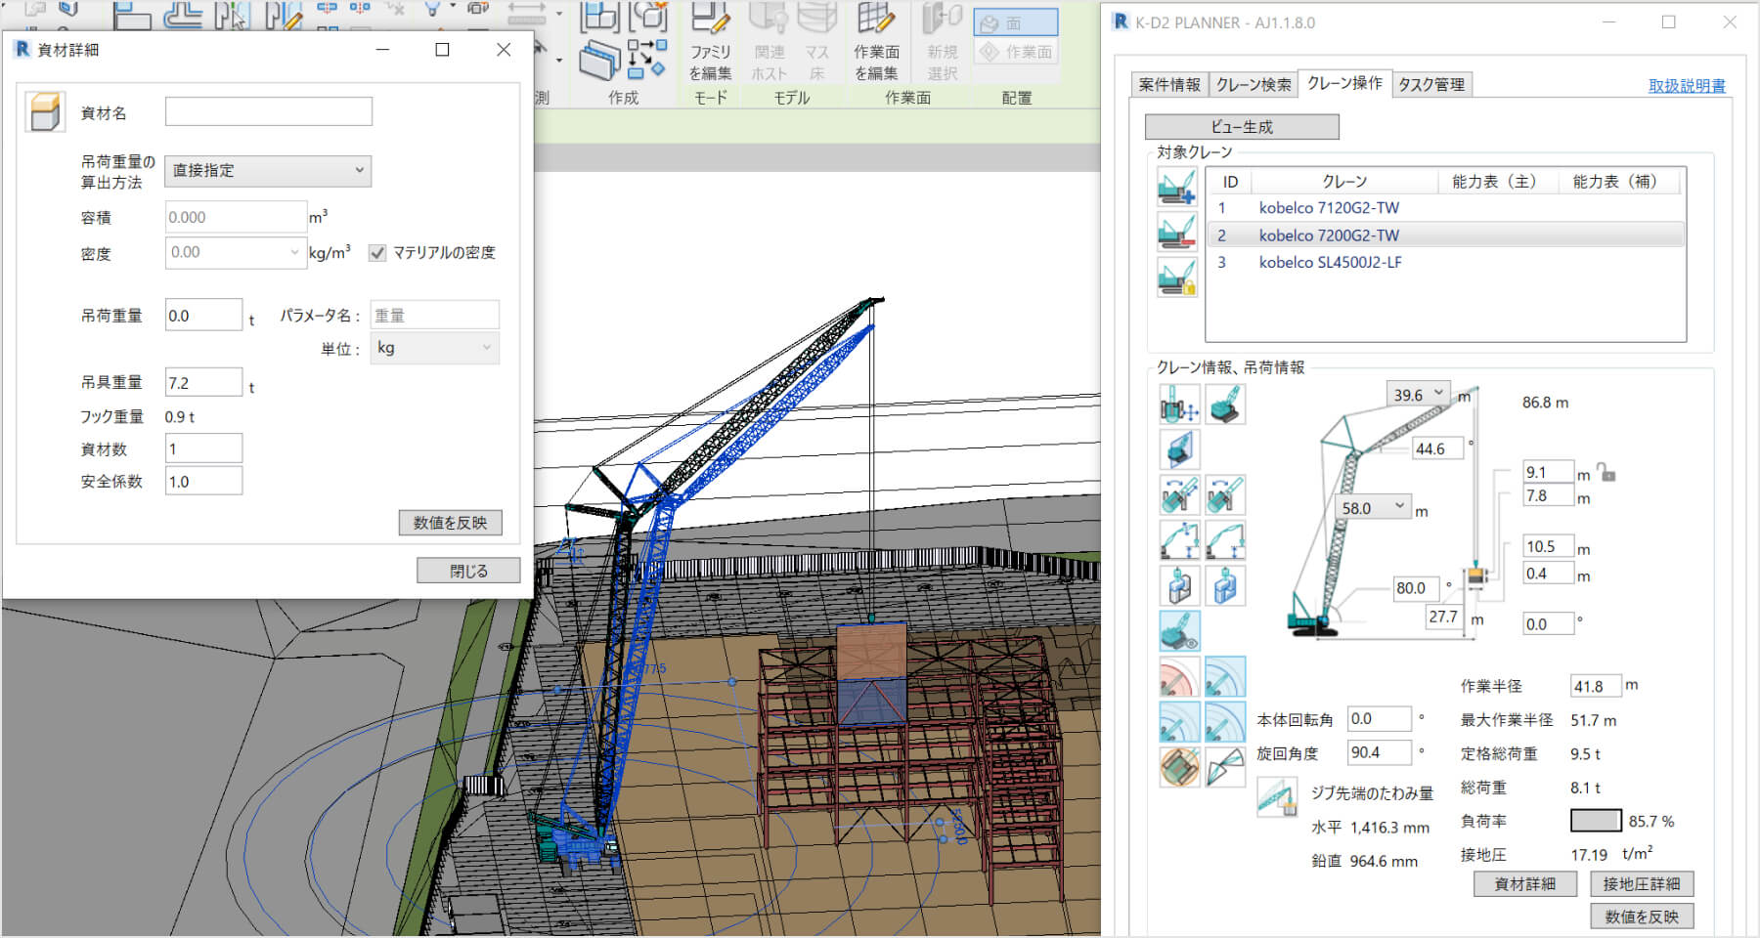The image size is (1760, 938).
Task: Click 数値を反映 in the 資材詳細 dialog
Action: (450, 523)
